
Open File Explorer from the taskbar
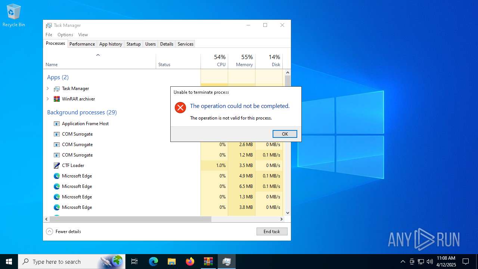pos(172,262)
